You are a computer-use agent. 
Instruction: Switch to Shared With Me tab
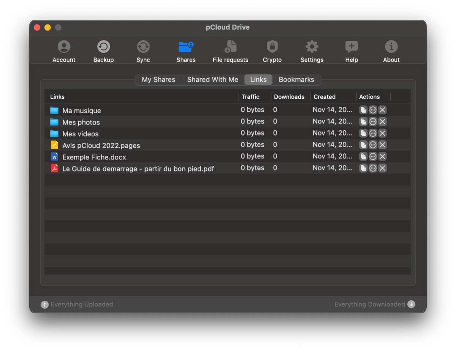point(213,80)
